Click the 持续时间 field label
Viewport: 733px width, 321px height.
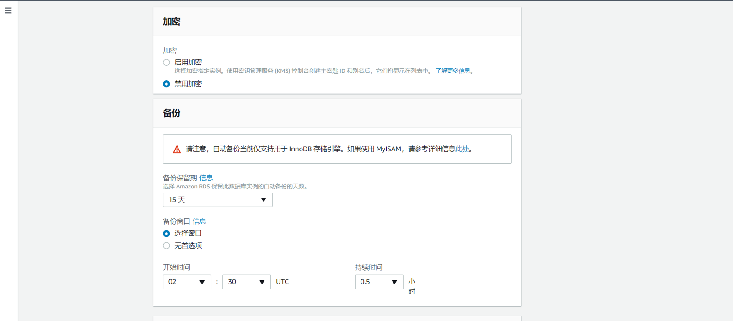point(368,267)
